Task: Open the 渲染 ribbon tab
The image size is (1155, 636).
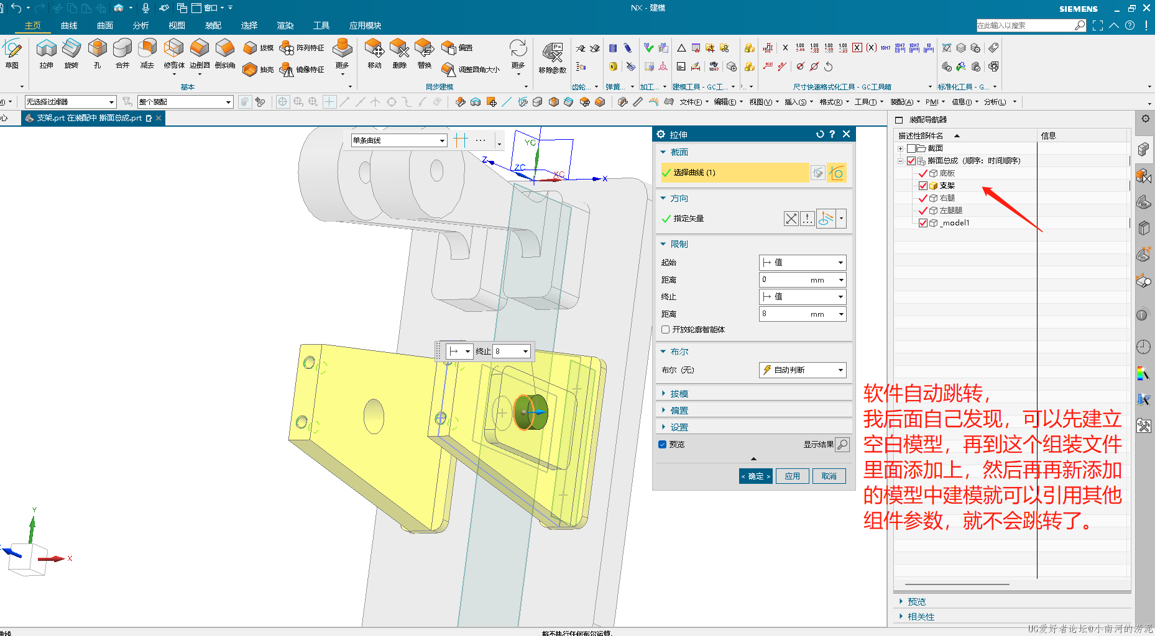Action: pyautogui.click(x=285, y=25)
